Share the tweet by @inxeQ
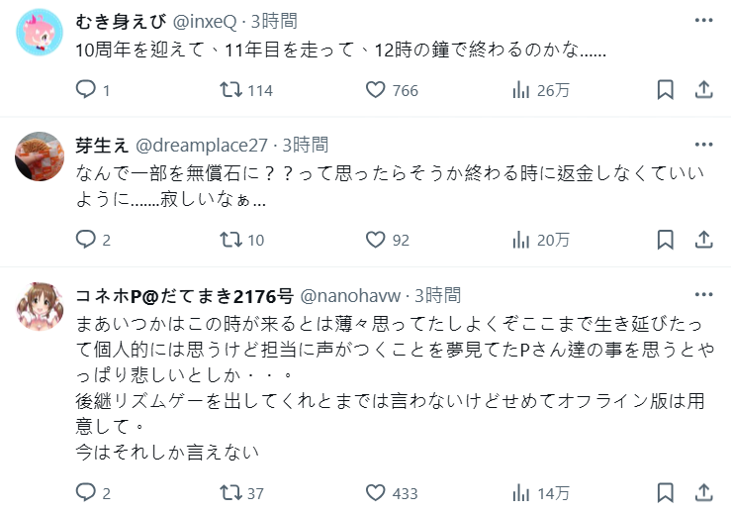 click(703, 90)
